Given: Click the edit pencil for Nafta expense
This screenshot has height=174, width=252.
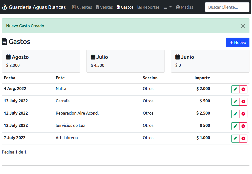Looking at the screenshot, I should click(x=235, y=89).
